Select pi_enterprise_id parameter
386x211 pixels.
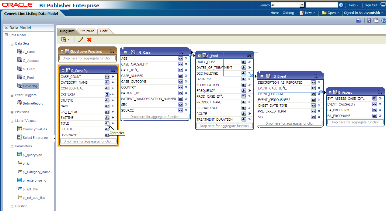tap(34, 180)
